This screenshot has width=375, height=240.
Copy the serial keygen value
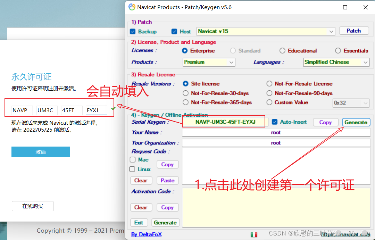tap(325, 122)
